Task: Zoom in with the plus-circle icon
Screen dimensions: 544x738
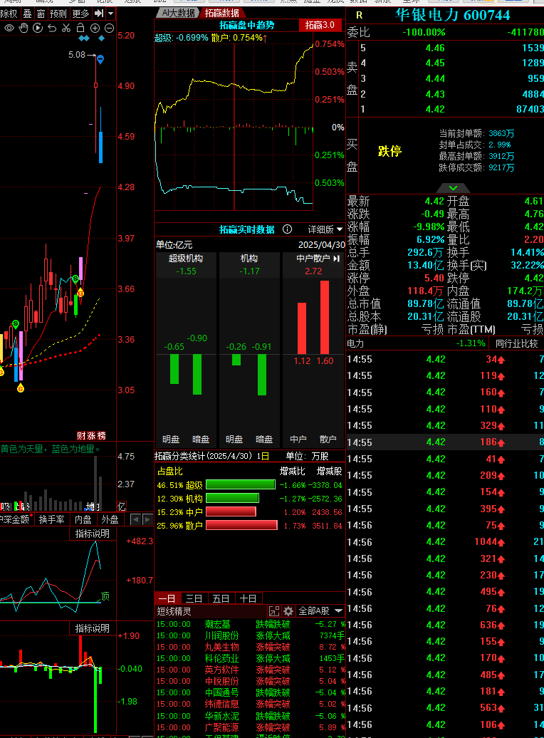Action: [95, 28]
